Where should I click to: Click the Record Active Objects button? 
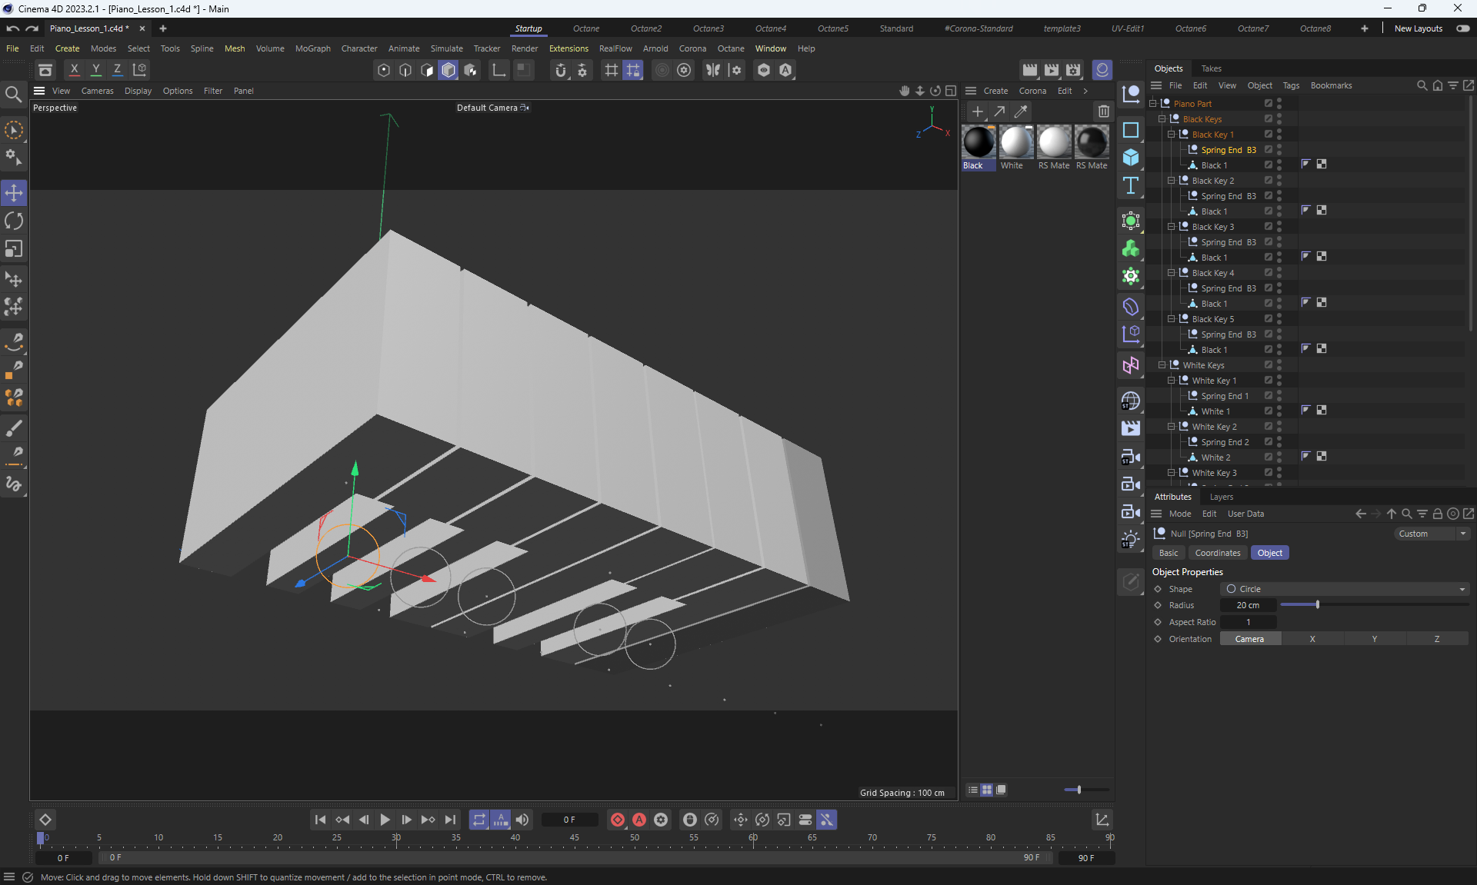pos(617,820)
